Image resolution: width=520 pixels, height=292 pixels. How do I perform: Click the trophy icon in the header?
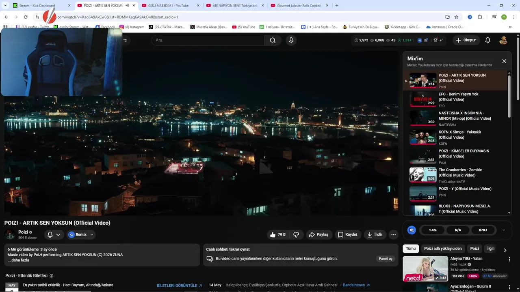pos(435,40)
